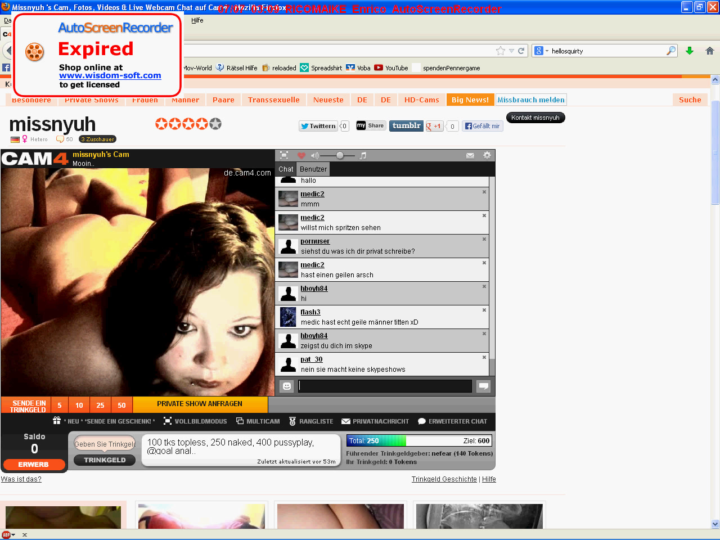Click the music note icon

coord(363,156)
